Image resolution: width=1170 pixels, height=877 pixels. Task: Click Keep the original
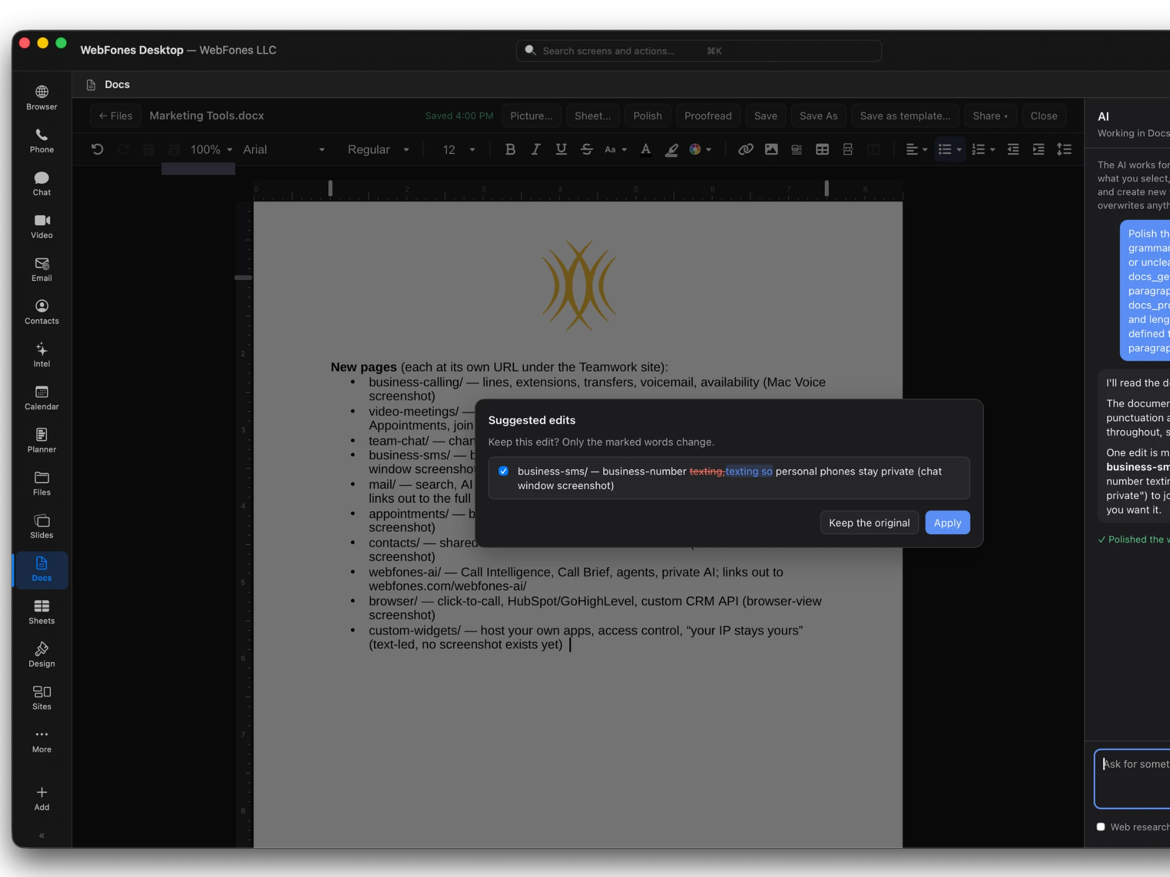(869, 523)
